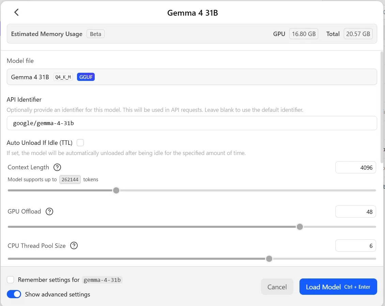Open CPU Thread Pool Size help icon

74,245
